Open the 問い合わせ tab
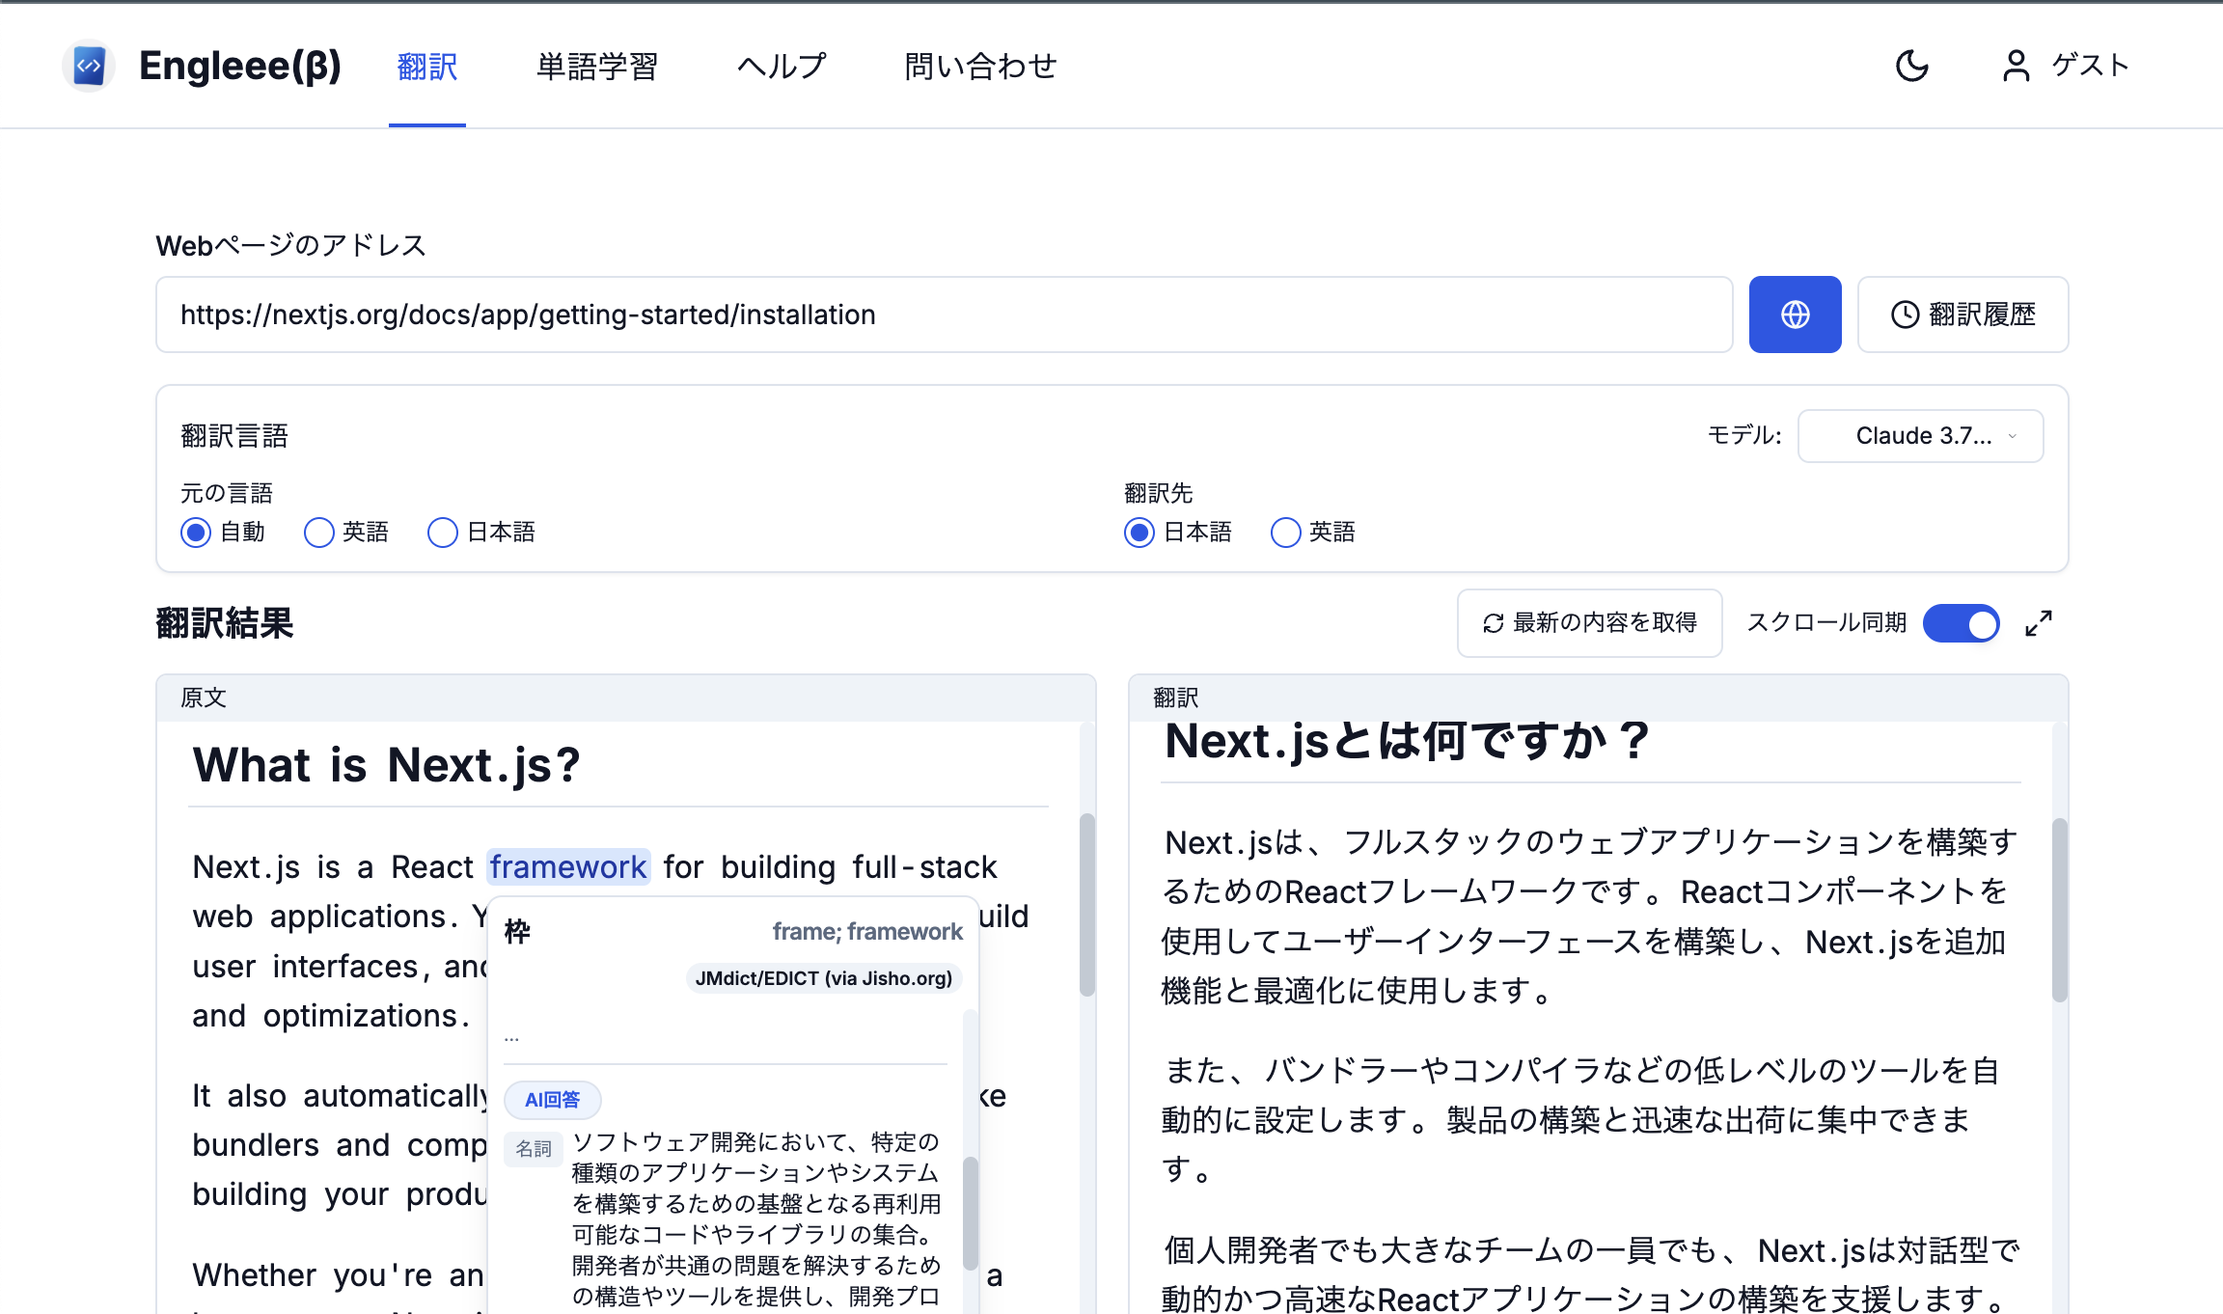 tap(980, 67)
